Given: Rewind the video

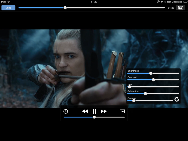Looking at the screenshot, I should pos(85,111).
